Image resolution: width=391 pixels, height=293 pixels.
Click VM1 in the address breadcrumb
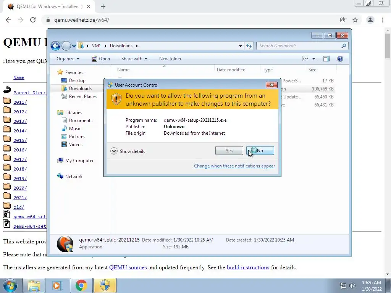tap(96, 46)
